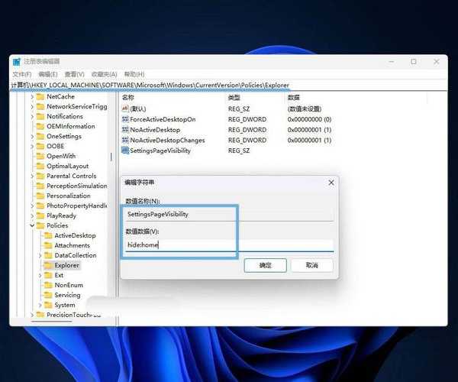Select the NoActiveDesktop value icon
The width and height of the screenshot is (458, 382).
coord(125,130)
